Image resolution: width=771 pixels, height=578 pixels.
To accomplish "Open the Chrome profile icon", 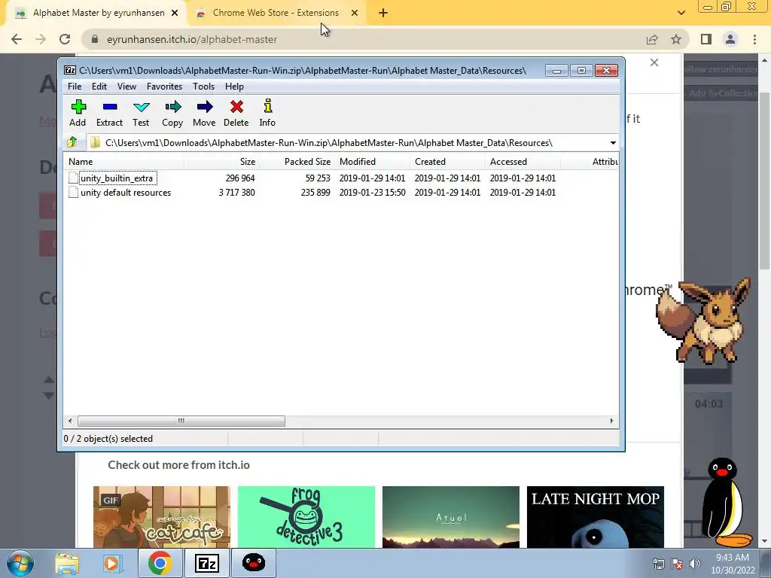I will coord(730,39).
